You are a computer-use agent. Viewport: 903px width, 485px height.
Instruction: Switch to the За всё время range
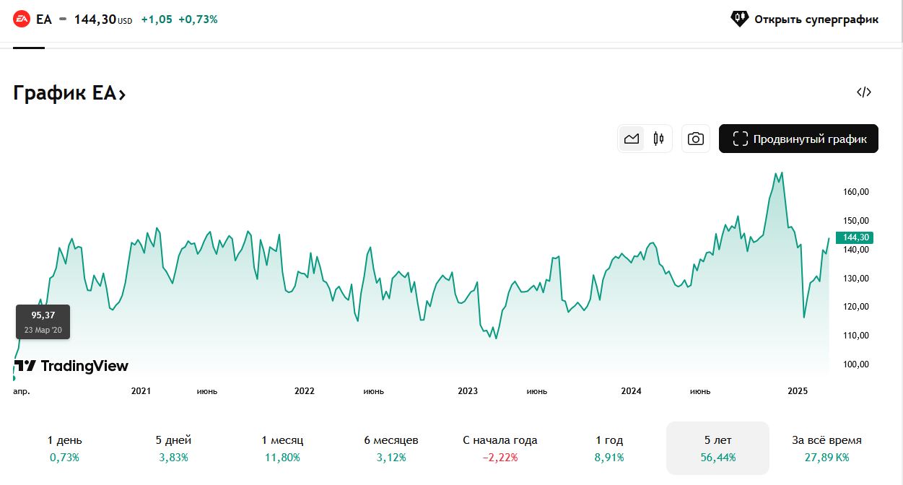826,448
